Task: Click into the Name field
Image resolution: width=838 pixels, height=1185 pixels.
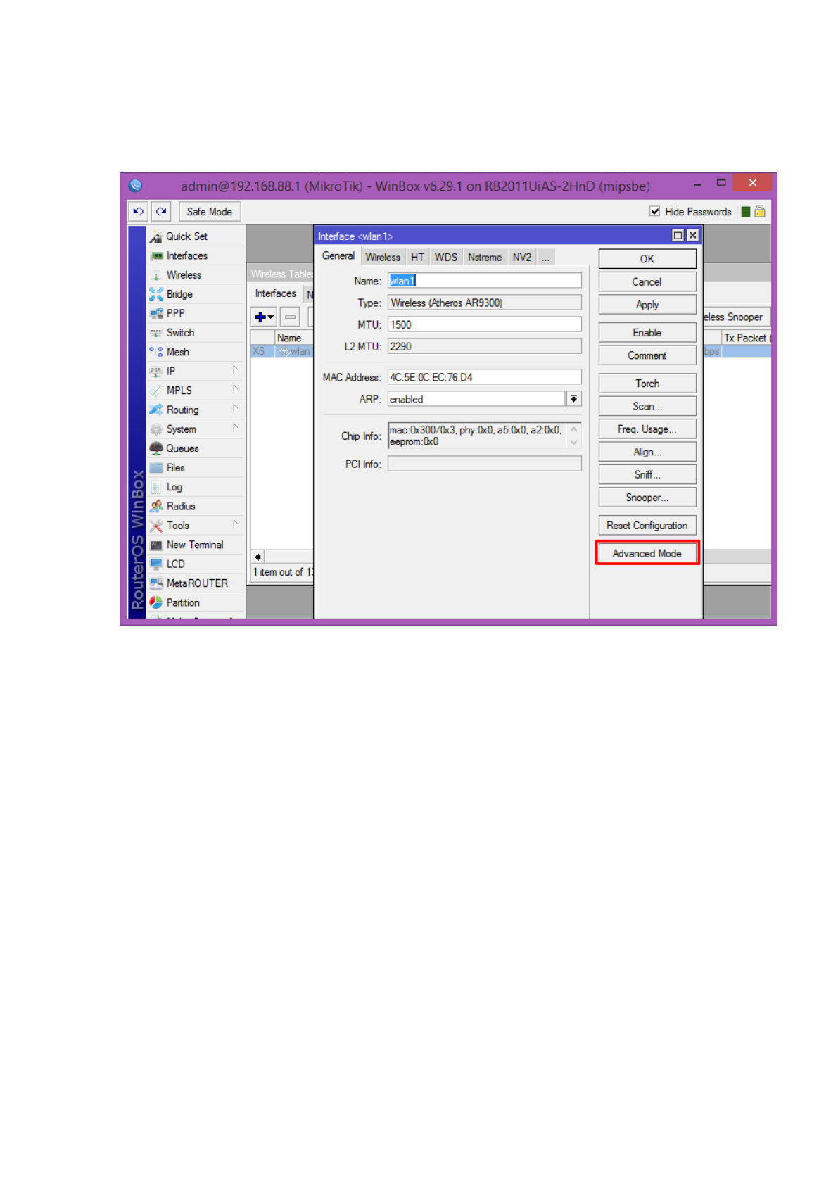Action: tap(484, 281)
